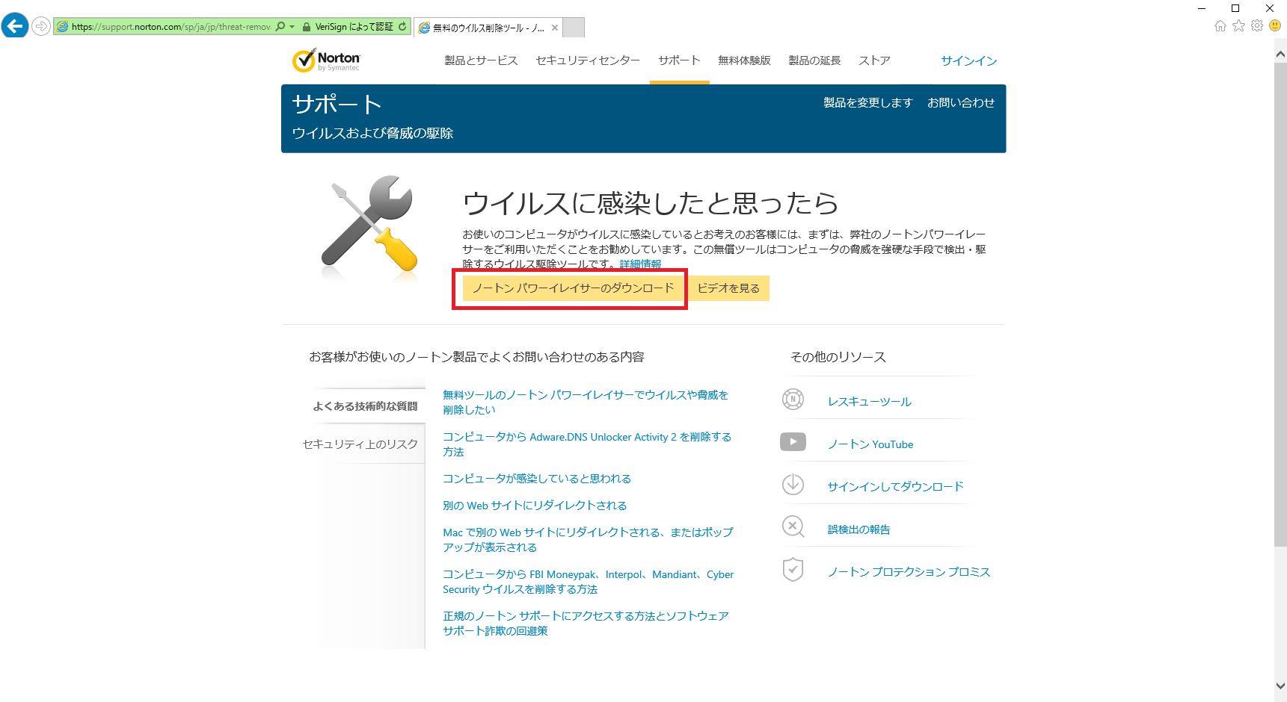This screenshot has width=1287, height=702.
Task: Click the vertical scrollbar thumb
Action: click(x=1281, y=305)
